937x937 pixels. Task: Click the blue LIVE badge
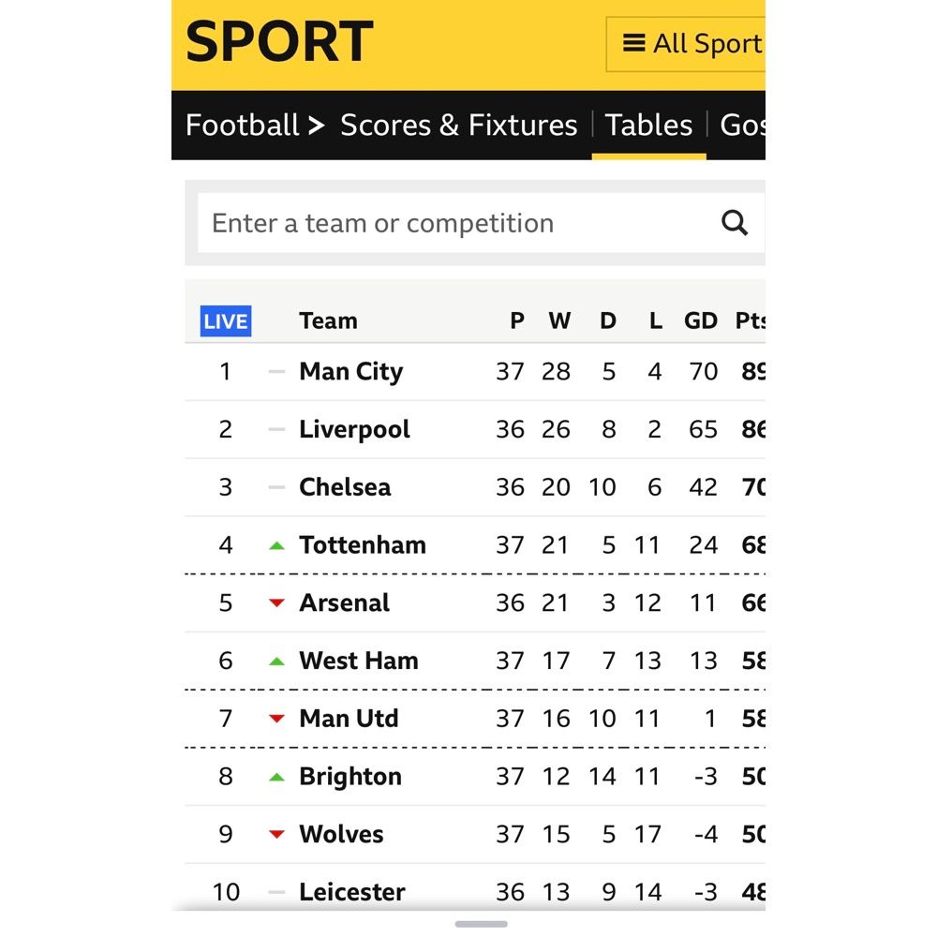226,320
